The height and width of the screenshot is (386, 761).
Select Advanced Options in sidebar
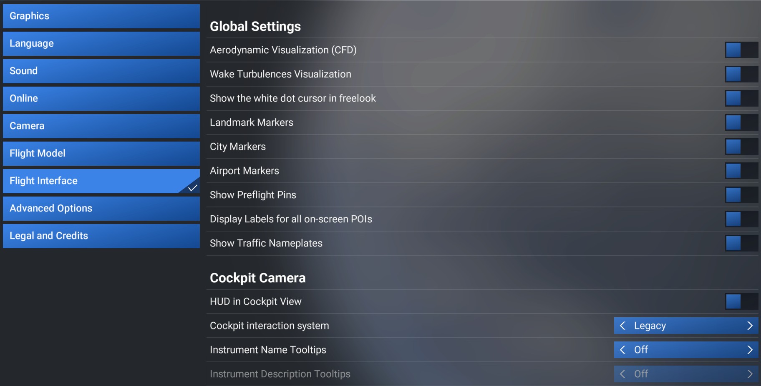point(101,209)
